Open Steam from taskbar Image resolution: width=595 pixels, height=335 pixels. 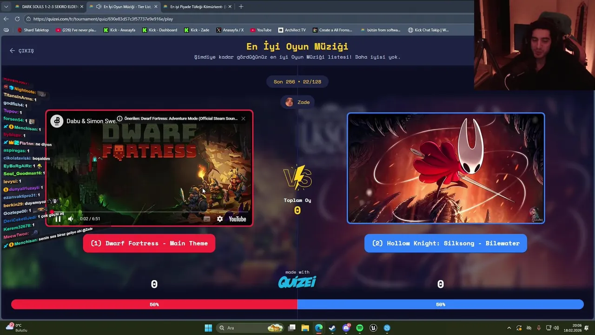click(332, 328)
